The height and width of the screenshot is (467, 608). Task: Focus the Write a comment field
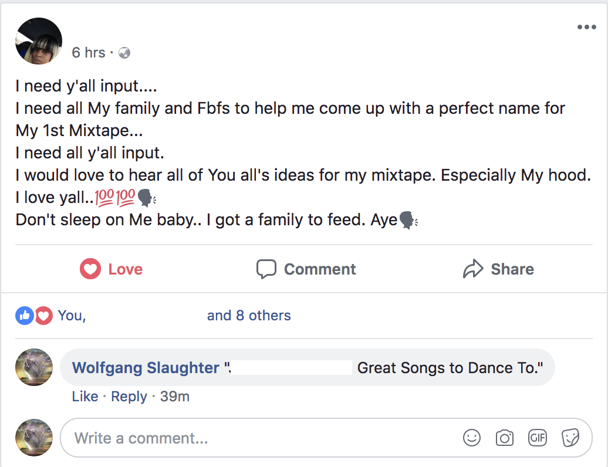[258, 438]
